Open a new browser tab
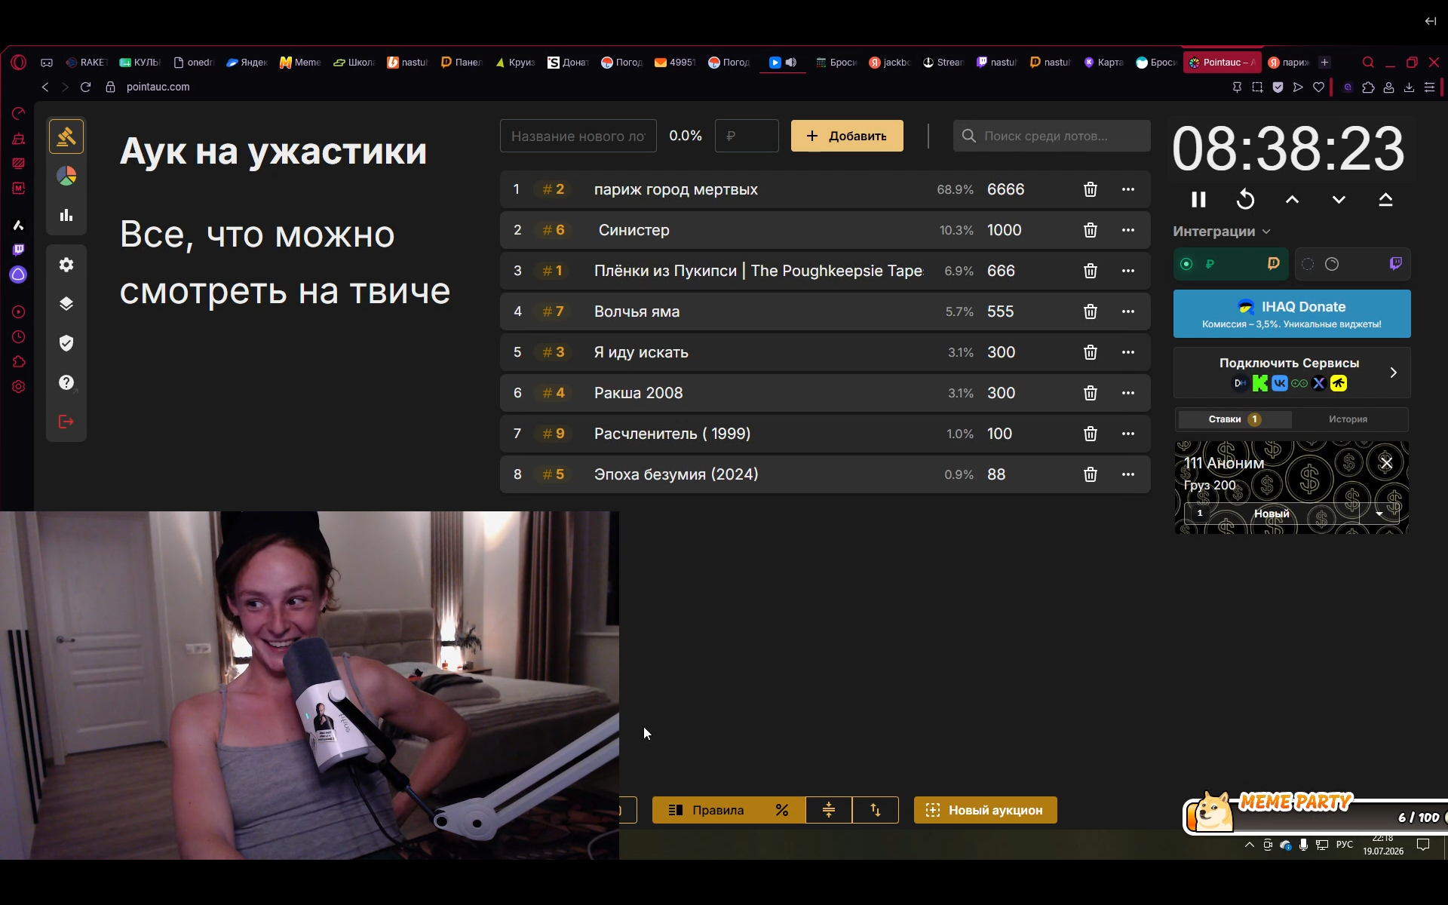 click(x=1325, y=63)
